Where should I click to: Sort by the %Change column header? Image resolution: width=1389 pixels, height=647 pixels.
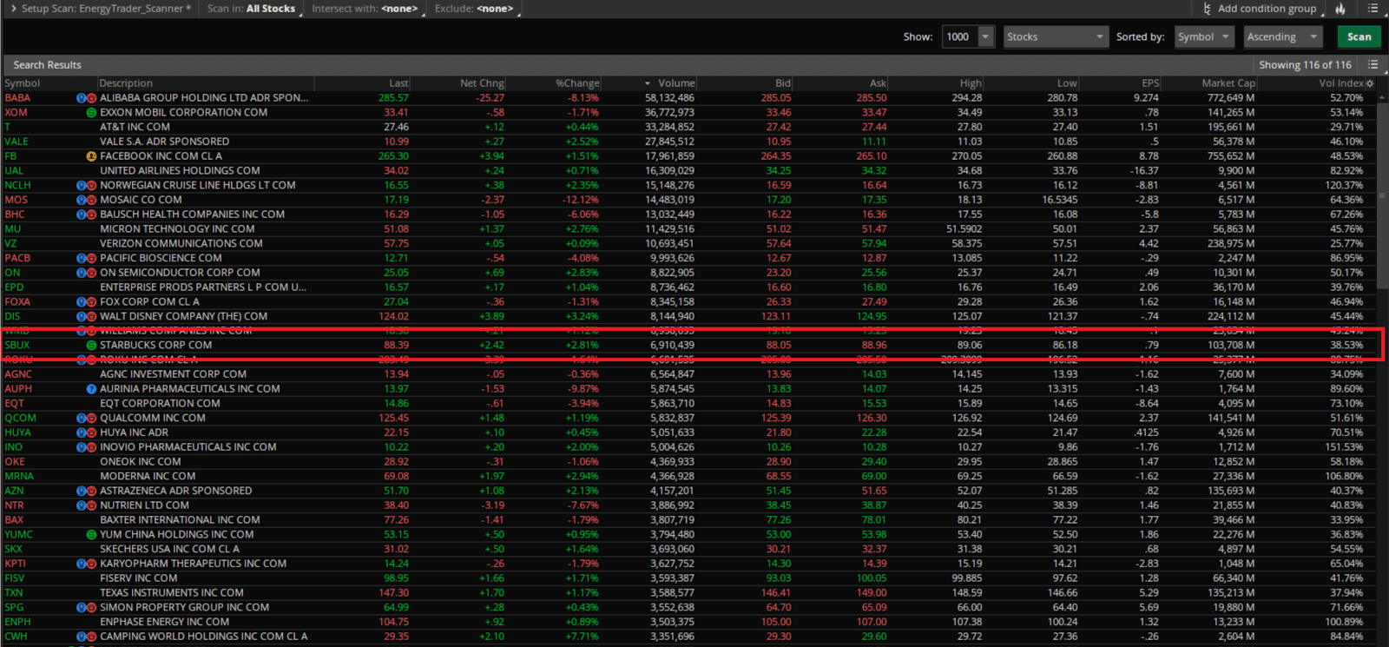point(577,83)
